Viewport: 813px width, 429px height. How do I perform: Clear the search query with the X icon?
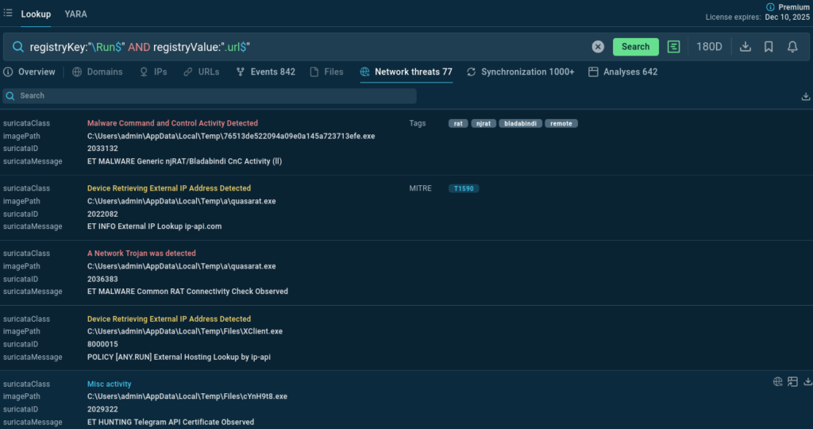598,47
